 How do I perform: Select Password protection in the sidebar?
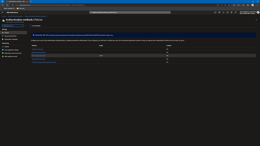click(x=10, y=36)
